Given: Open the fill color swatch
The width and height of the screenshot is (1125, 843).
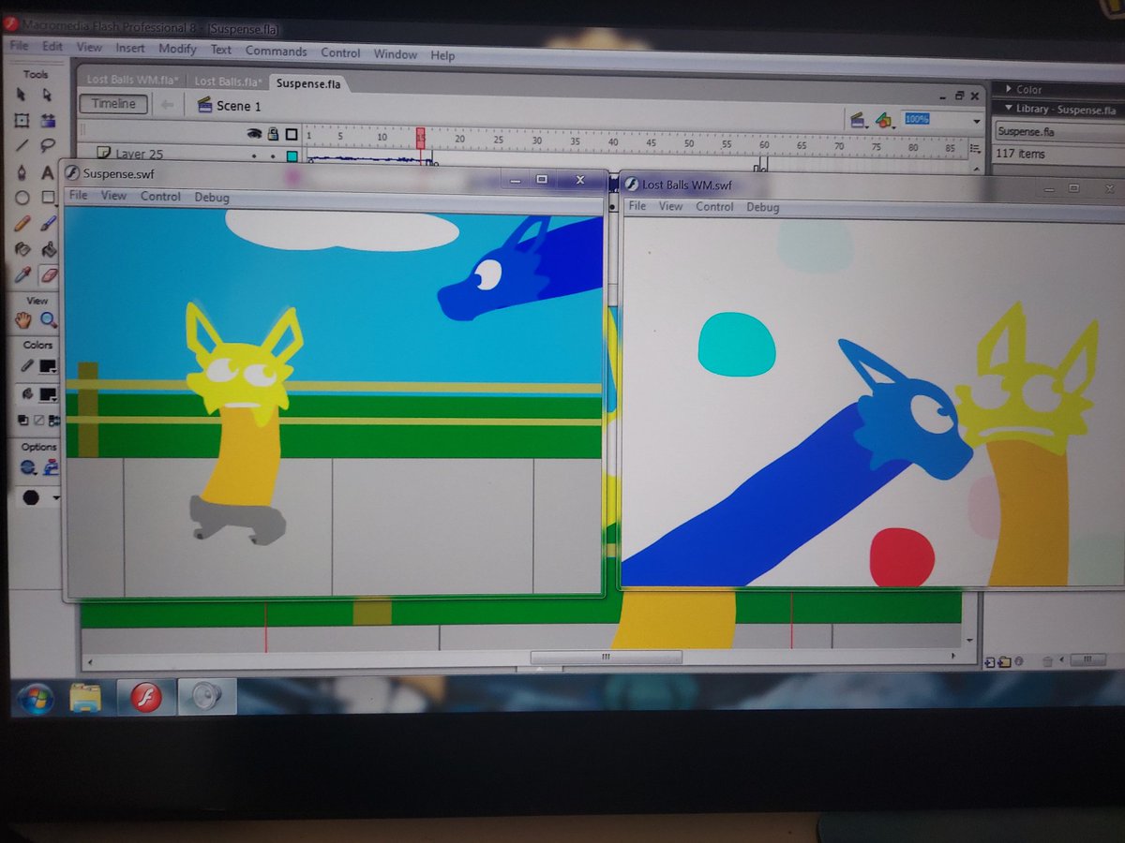Looking at the screenshot, I should [47, 394].
